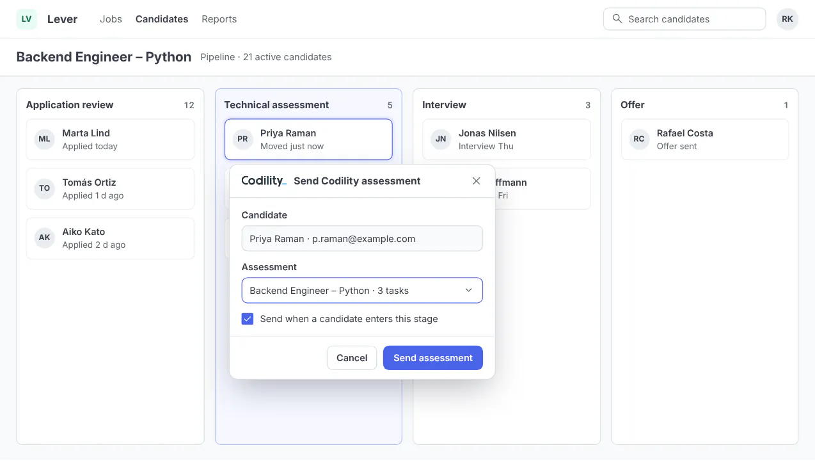Image resolution: width=815 pixels, height=461 pixels.
Task: Click Jonas Nilsen's JN avatar
Action: (441, 139)
